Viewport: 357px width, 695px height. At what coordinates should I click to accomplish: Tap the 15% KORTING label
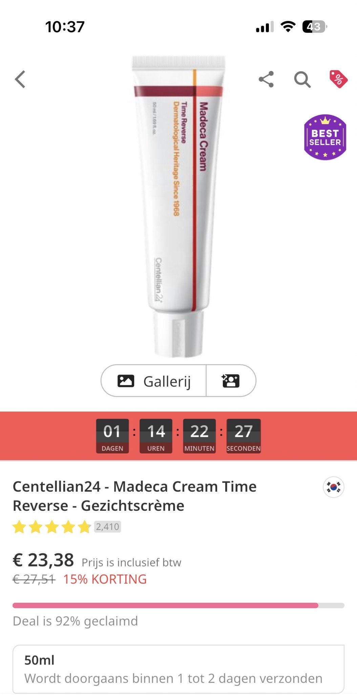105,579
